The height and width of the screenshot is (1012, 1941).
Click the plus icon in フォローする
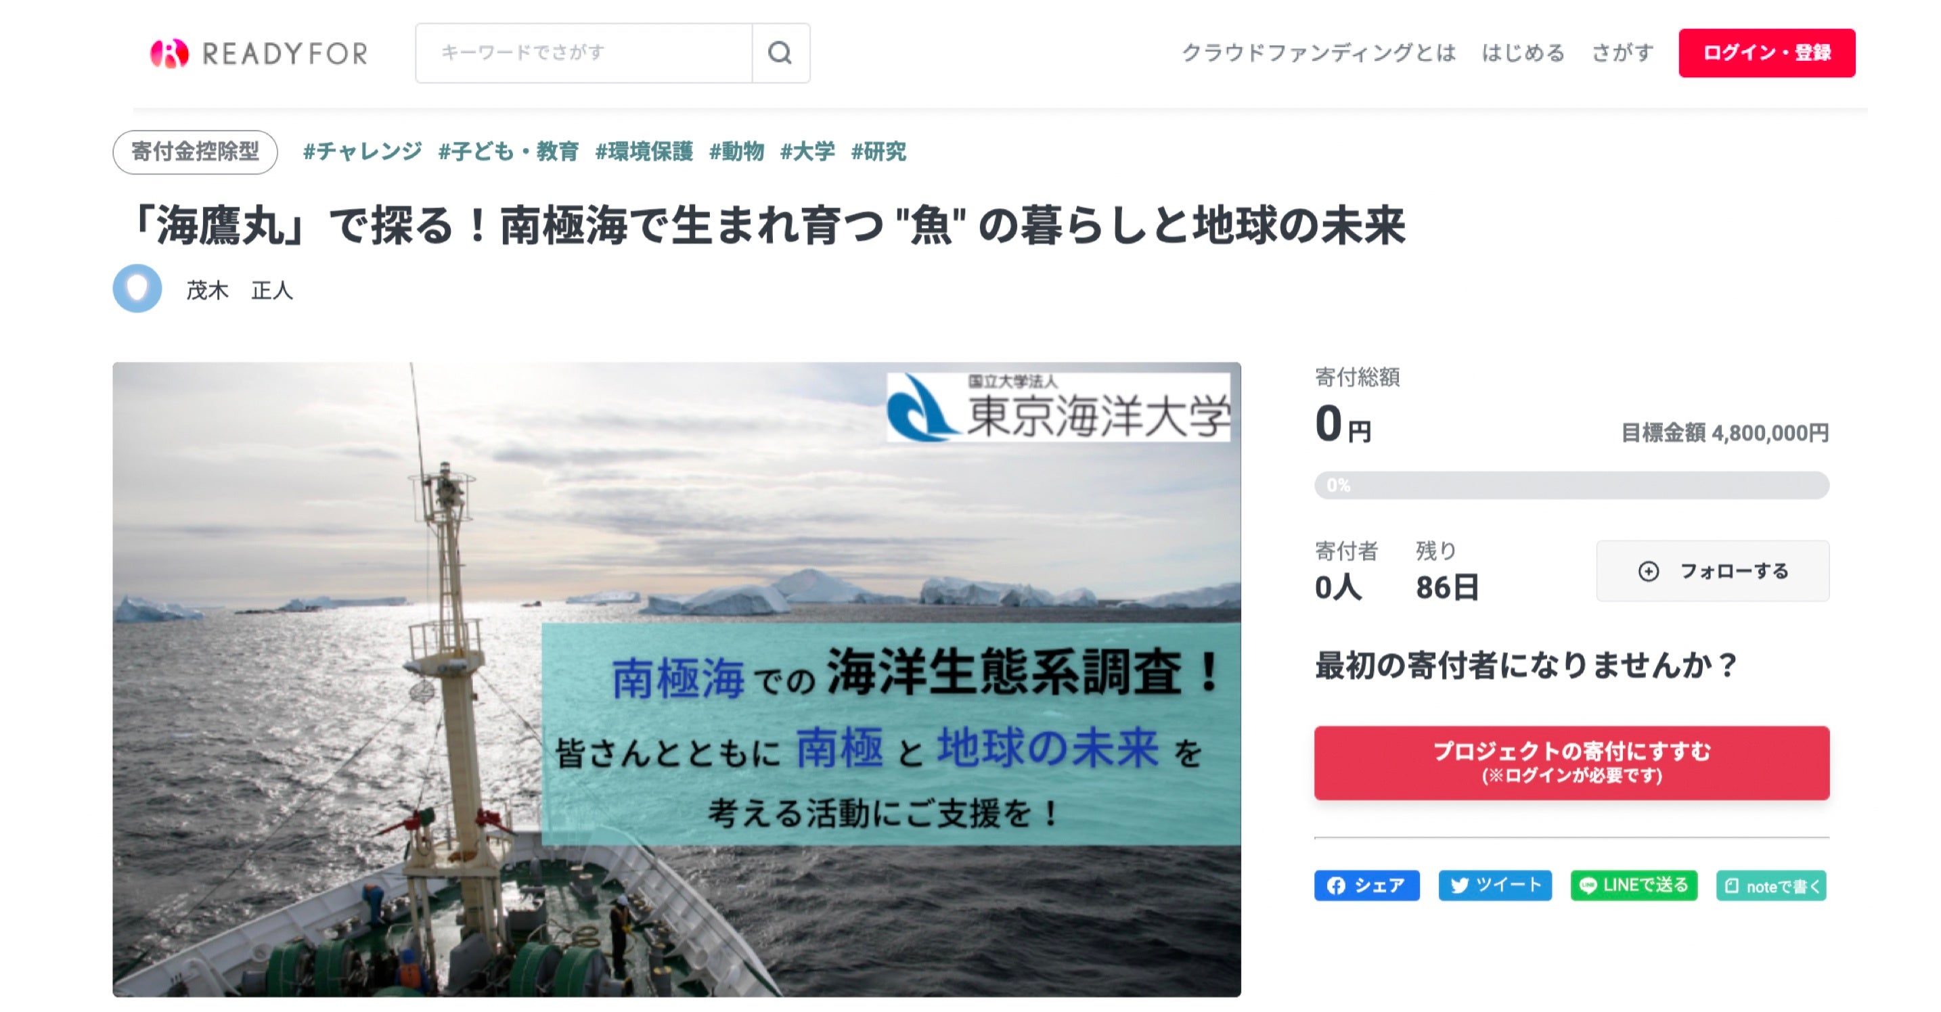point(1649,572)
